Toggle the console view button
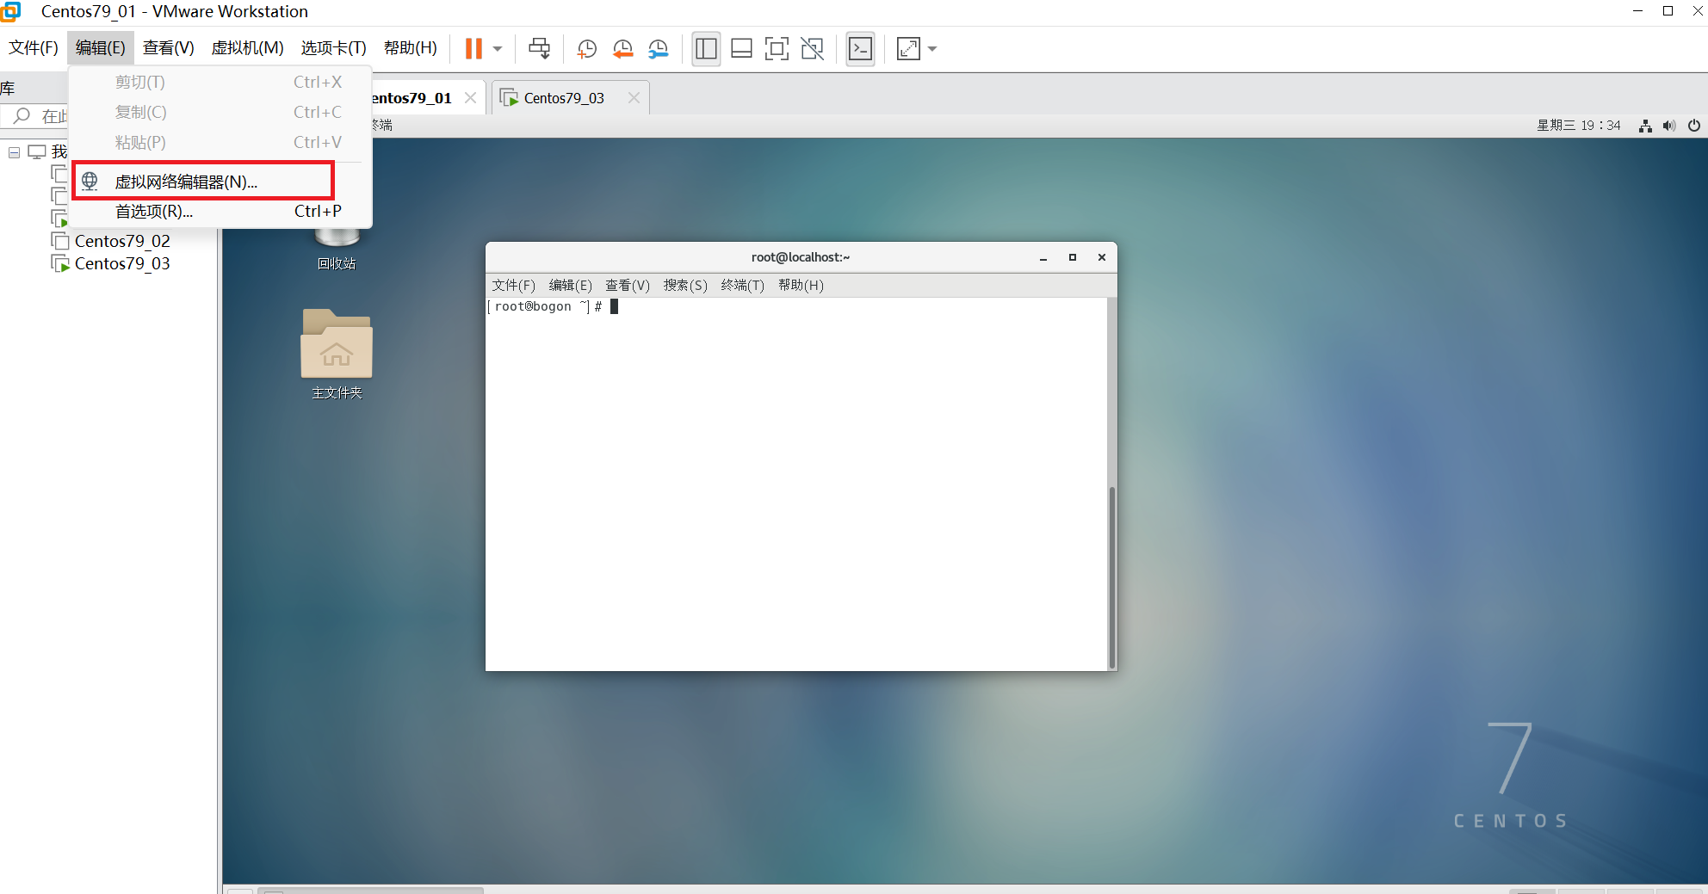The width and height of the screenshot is (1708, 894). coord(860,49)
